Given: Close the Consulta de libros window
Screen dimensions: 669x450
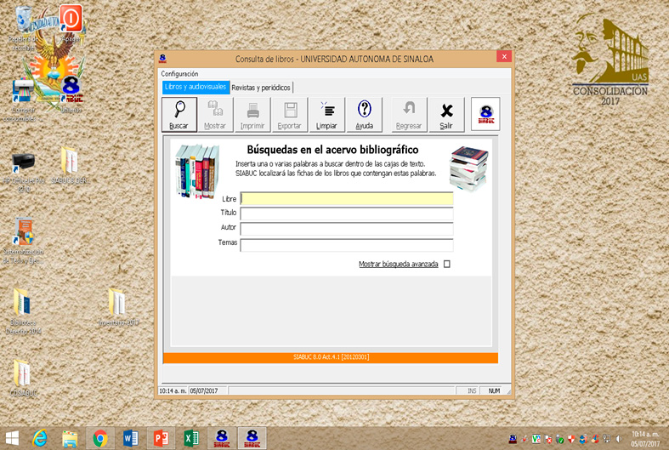Looking at the screenshot, I should [x=504, y=56].
